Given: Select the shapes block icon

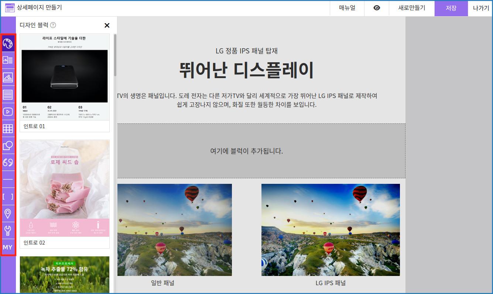Looking at the screenshot, I should 8,146.
